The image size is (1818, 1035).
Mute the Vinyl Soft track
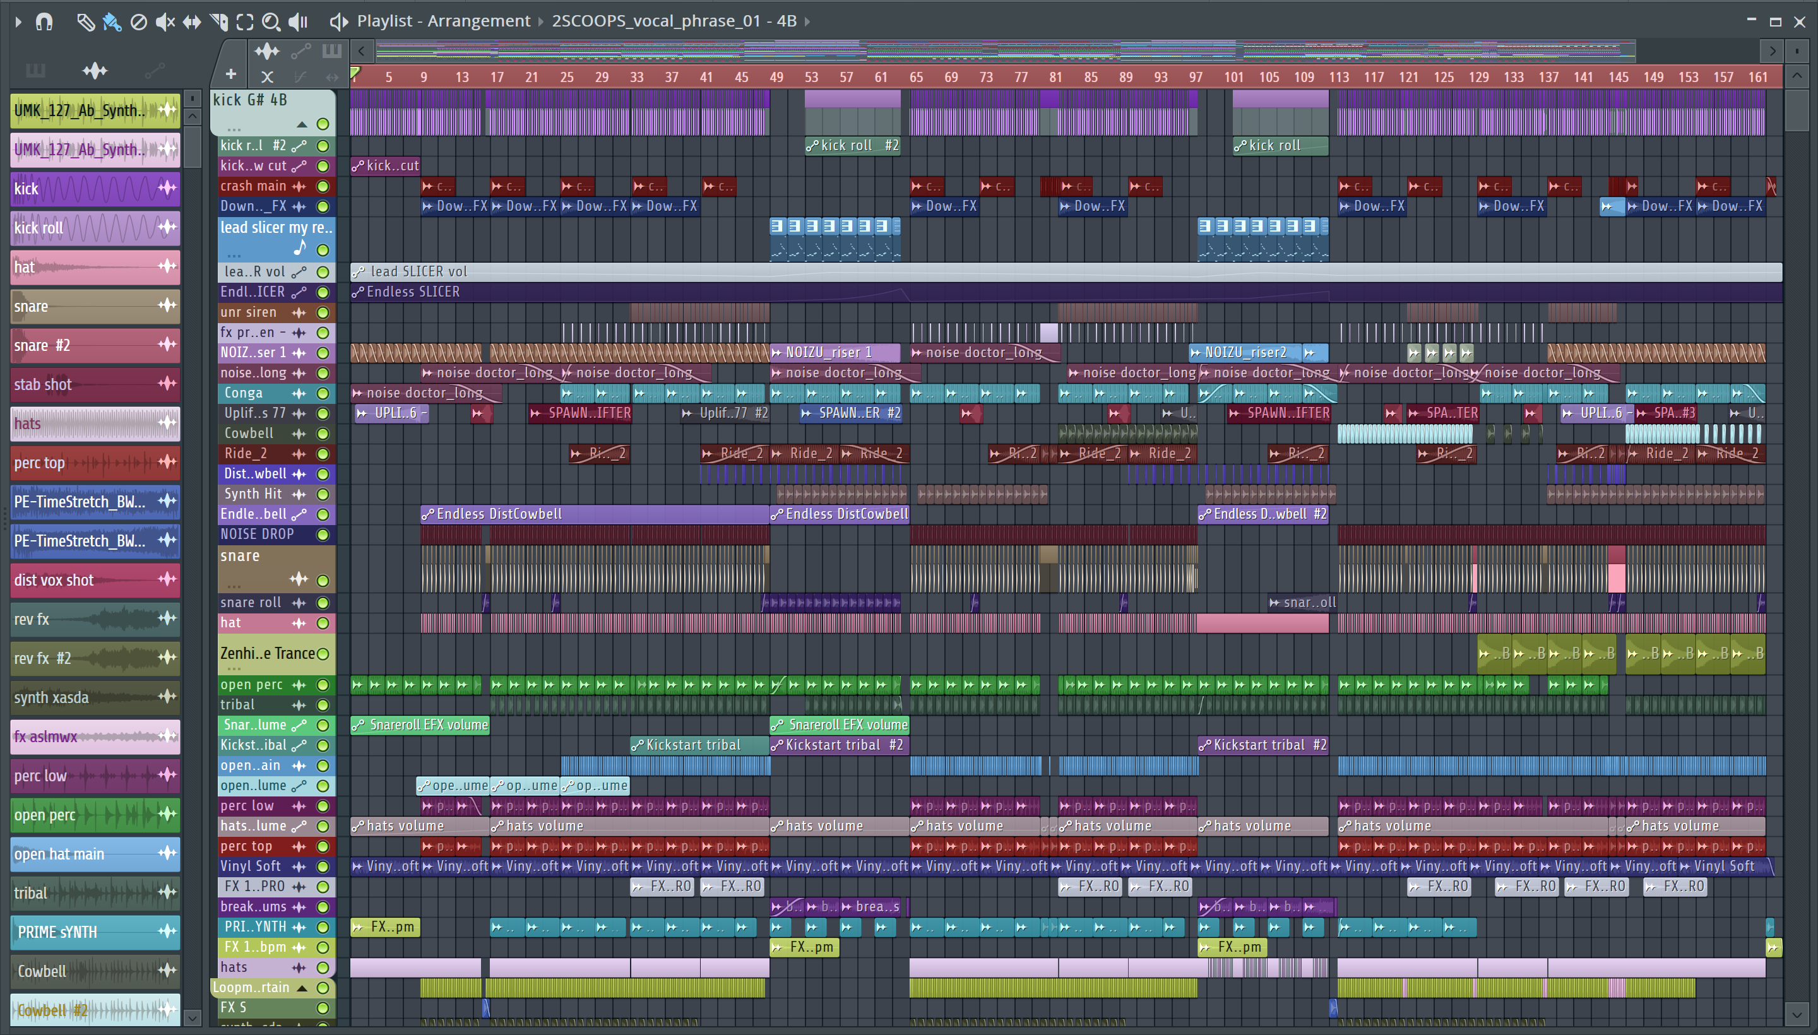(x=323, y=866)
